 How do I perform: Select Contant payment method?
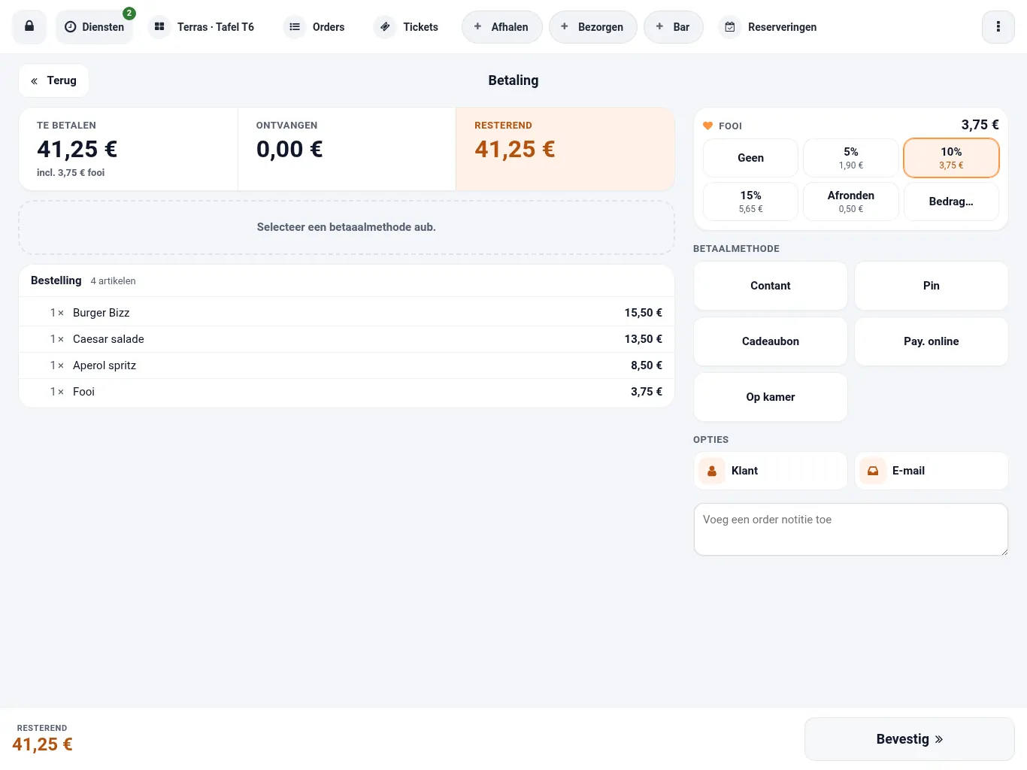771,286
